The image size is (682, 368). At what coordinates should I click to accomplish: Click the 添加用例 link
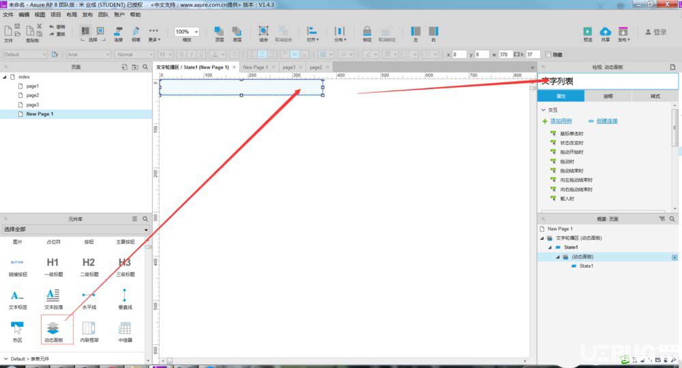pos(561,121)
